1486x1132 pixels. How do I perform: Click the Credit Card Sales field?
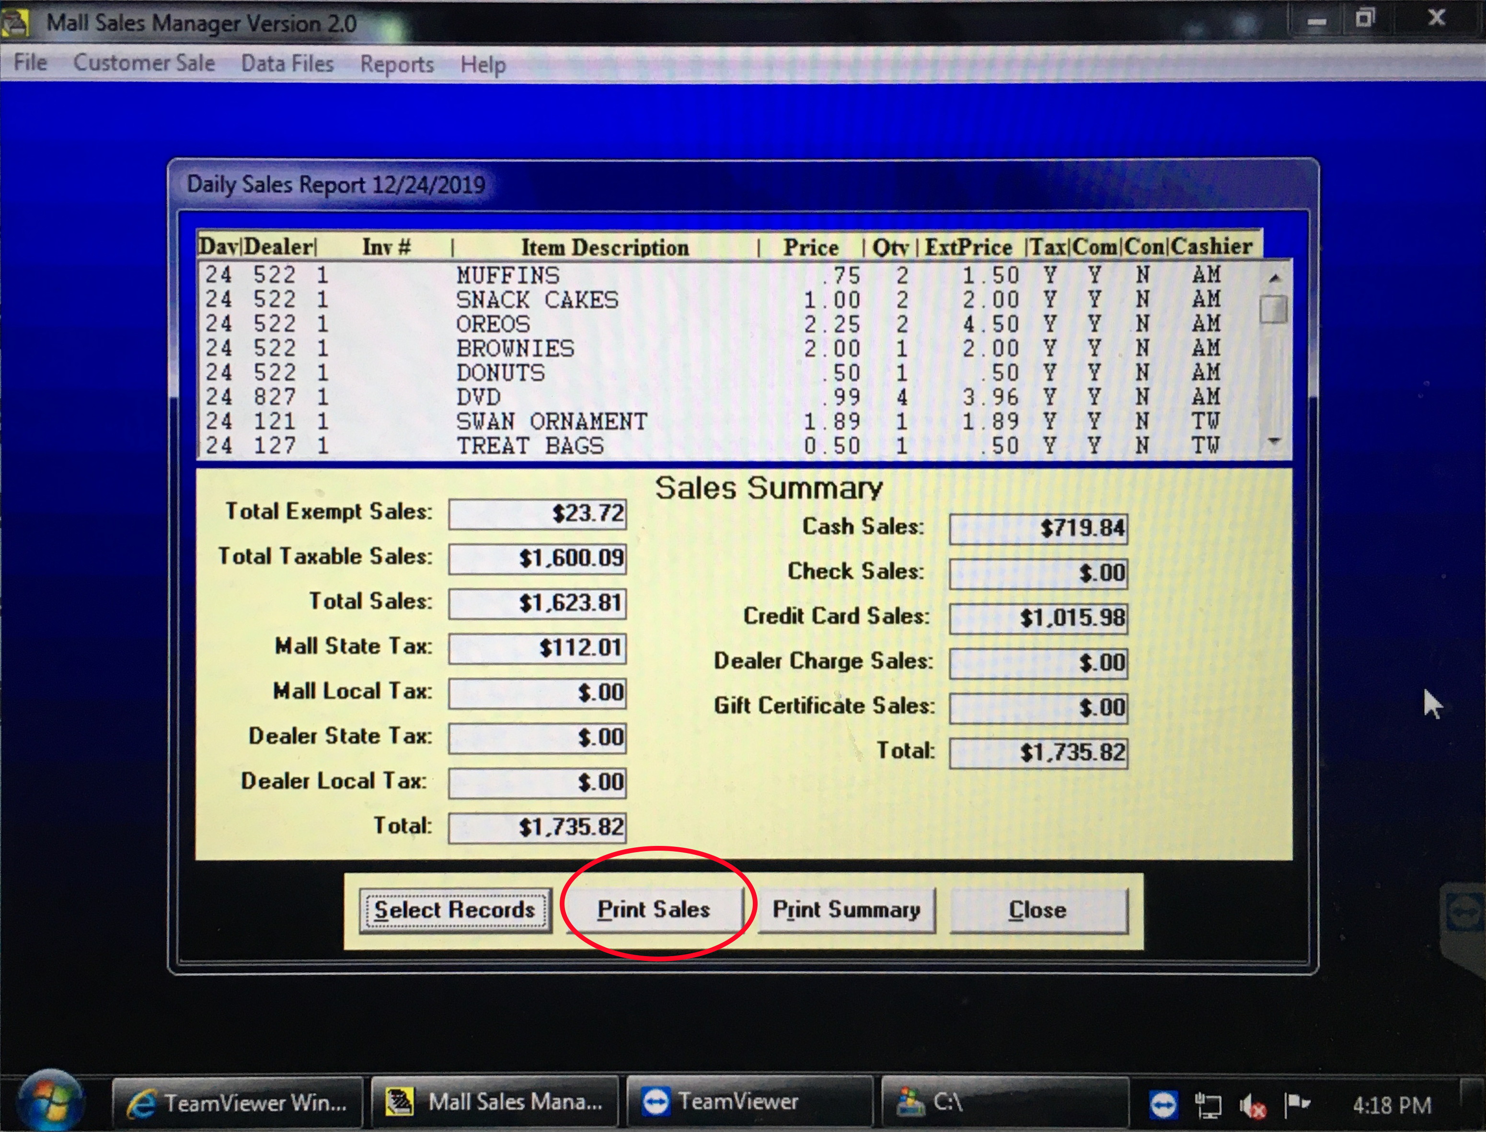[x=1038, y=618]
